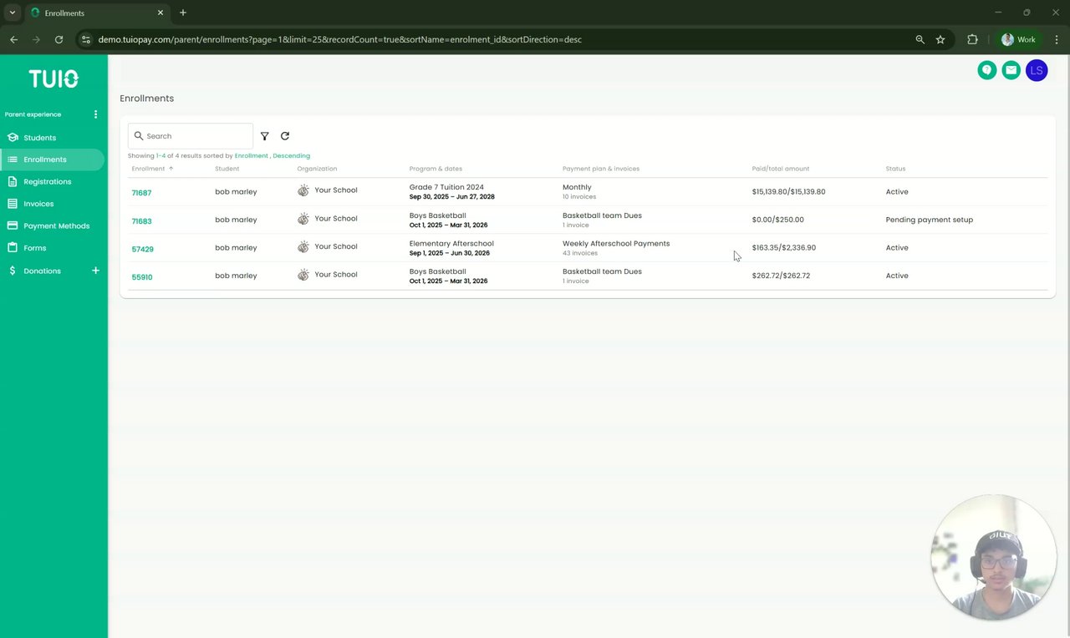Click the Students graduation cap icon

point(13,137)
